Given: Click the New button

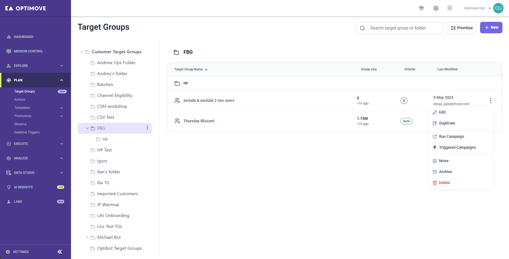Looking at the screenshot, I should click(x=491, y=28).
